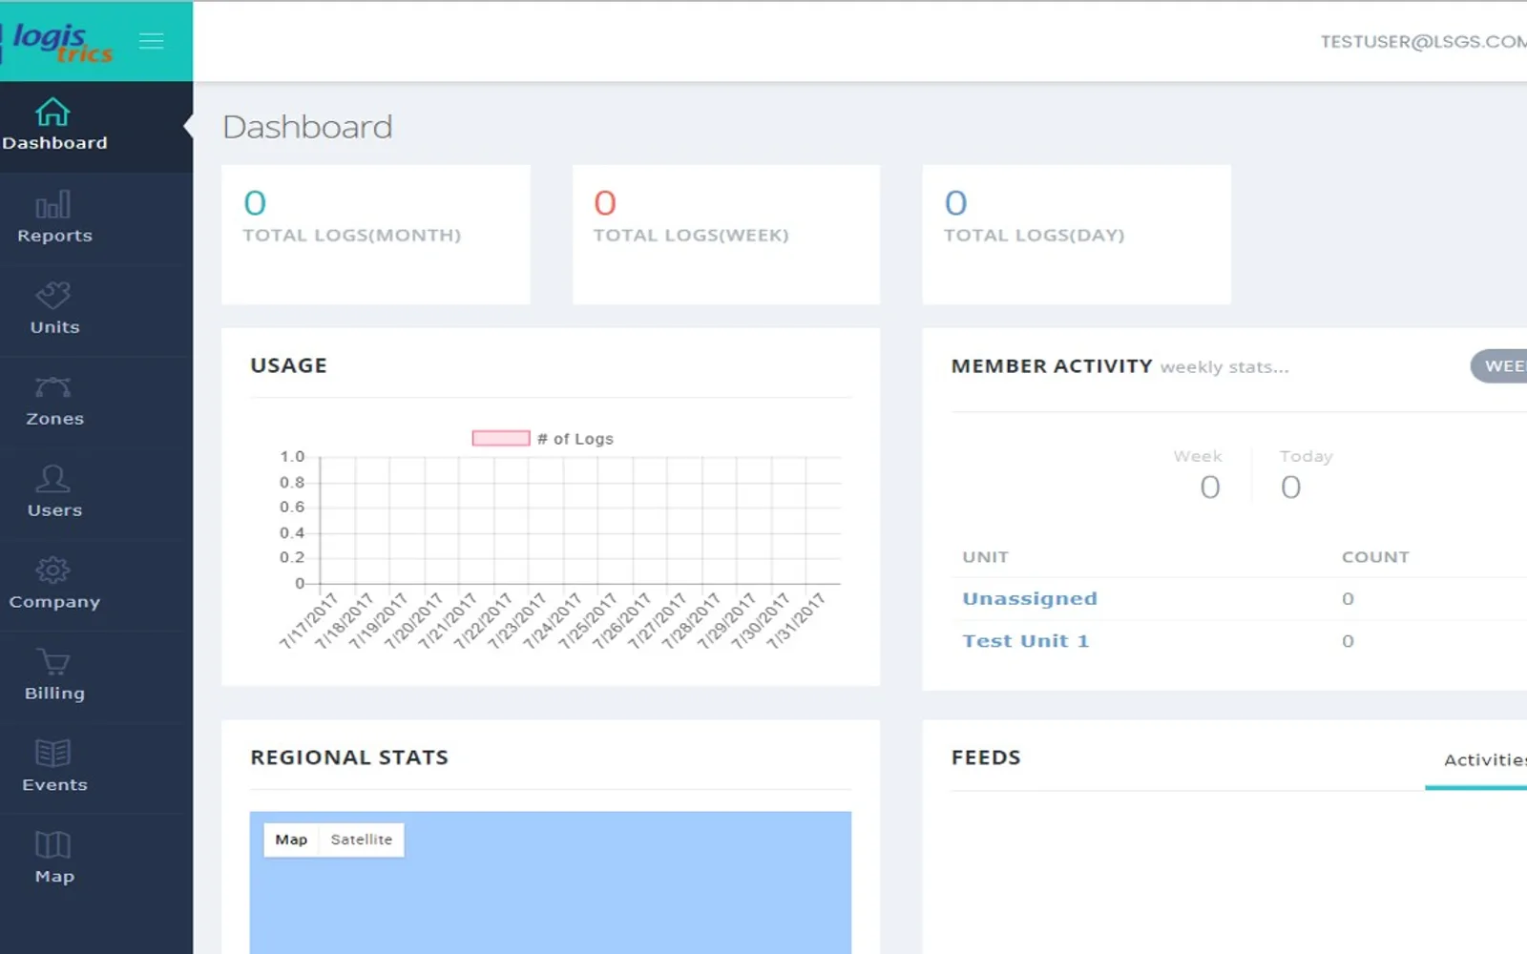Open the Billing cart icon
The image size is (1527, 954).
[x=52, y=661]
